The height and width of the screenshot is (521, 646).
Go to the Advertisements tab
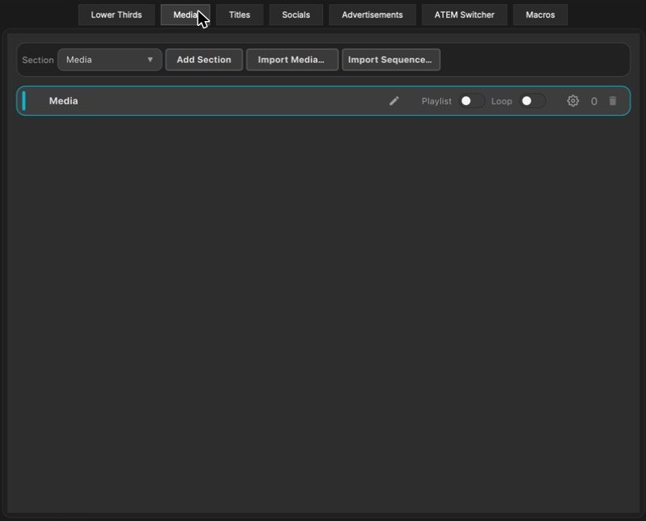click(x=372, y=15)
